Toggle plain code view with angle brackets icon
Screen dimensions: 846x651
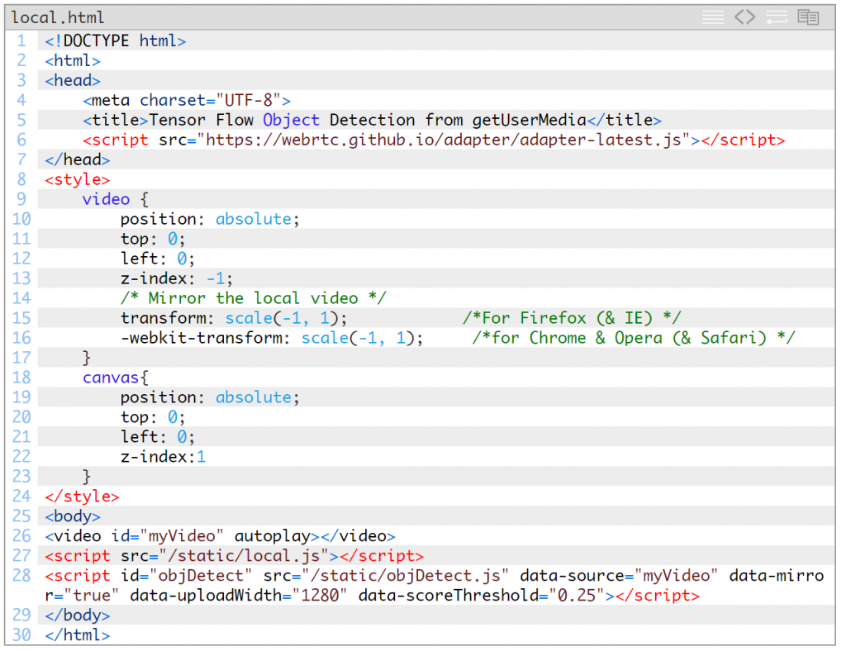pos(745,17)
